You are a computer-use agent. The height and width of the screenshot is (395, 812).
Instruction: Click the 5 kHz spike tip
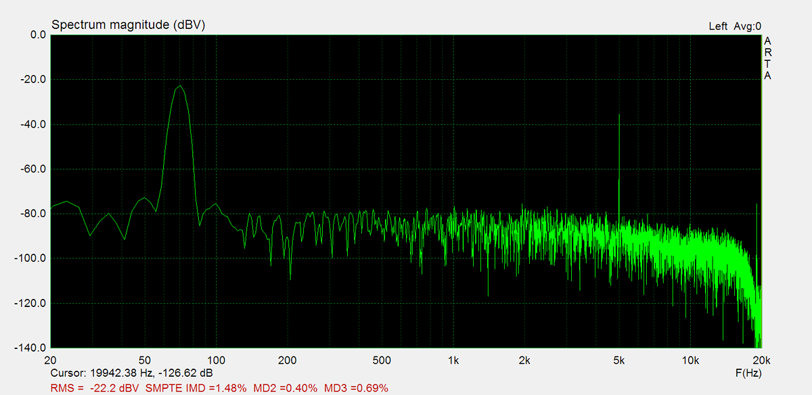pos(618,115)
